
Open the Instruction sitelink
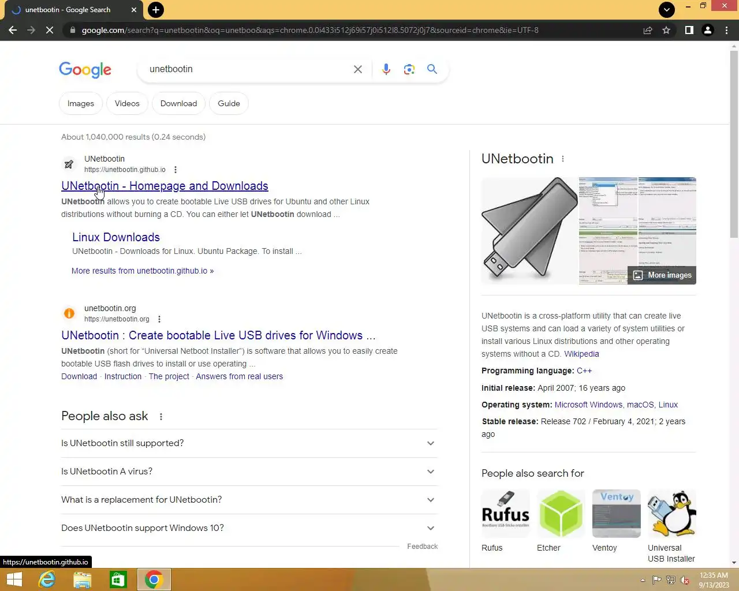(x=123, y=376)
